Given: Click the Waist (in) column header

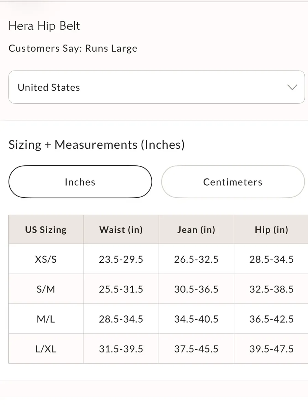Looking at the screenshot, I should (121, 229).
